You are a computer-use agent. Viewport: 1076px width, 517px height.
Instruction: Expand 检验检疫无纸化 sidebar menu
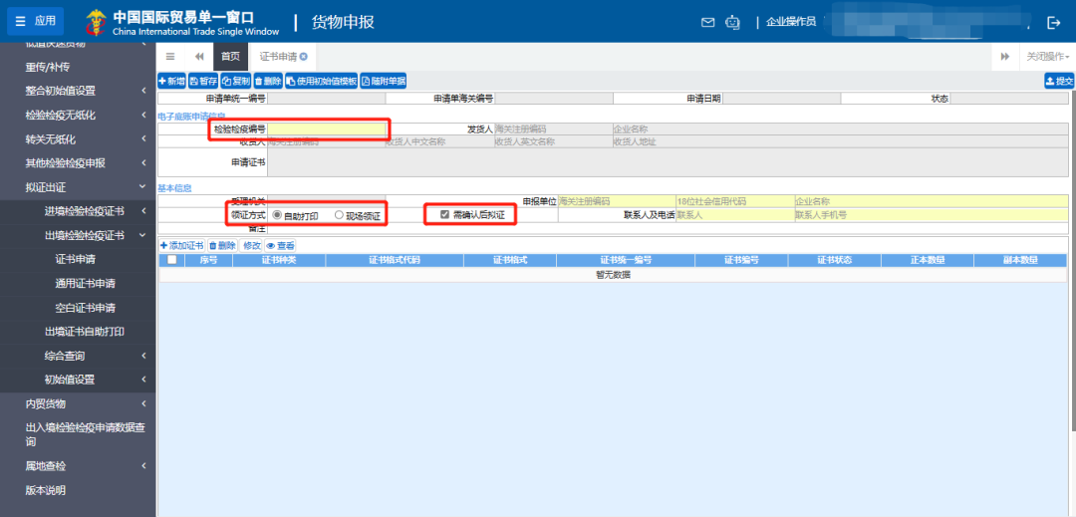(x=78, y=116)
